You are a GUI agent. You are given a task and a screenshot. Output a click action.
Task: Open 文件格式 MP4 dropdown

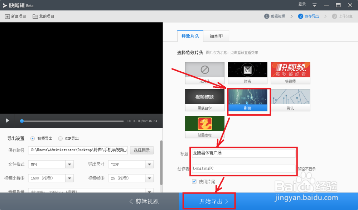click(51, 164)
